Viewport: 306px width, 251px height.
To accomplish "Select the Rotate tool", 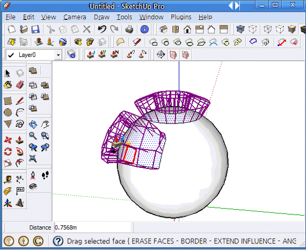I will tap(8, 152).
